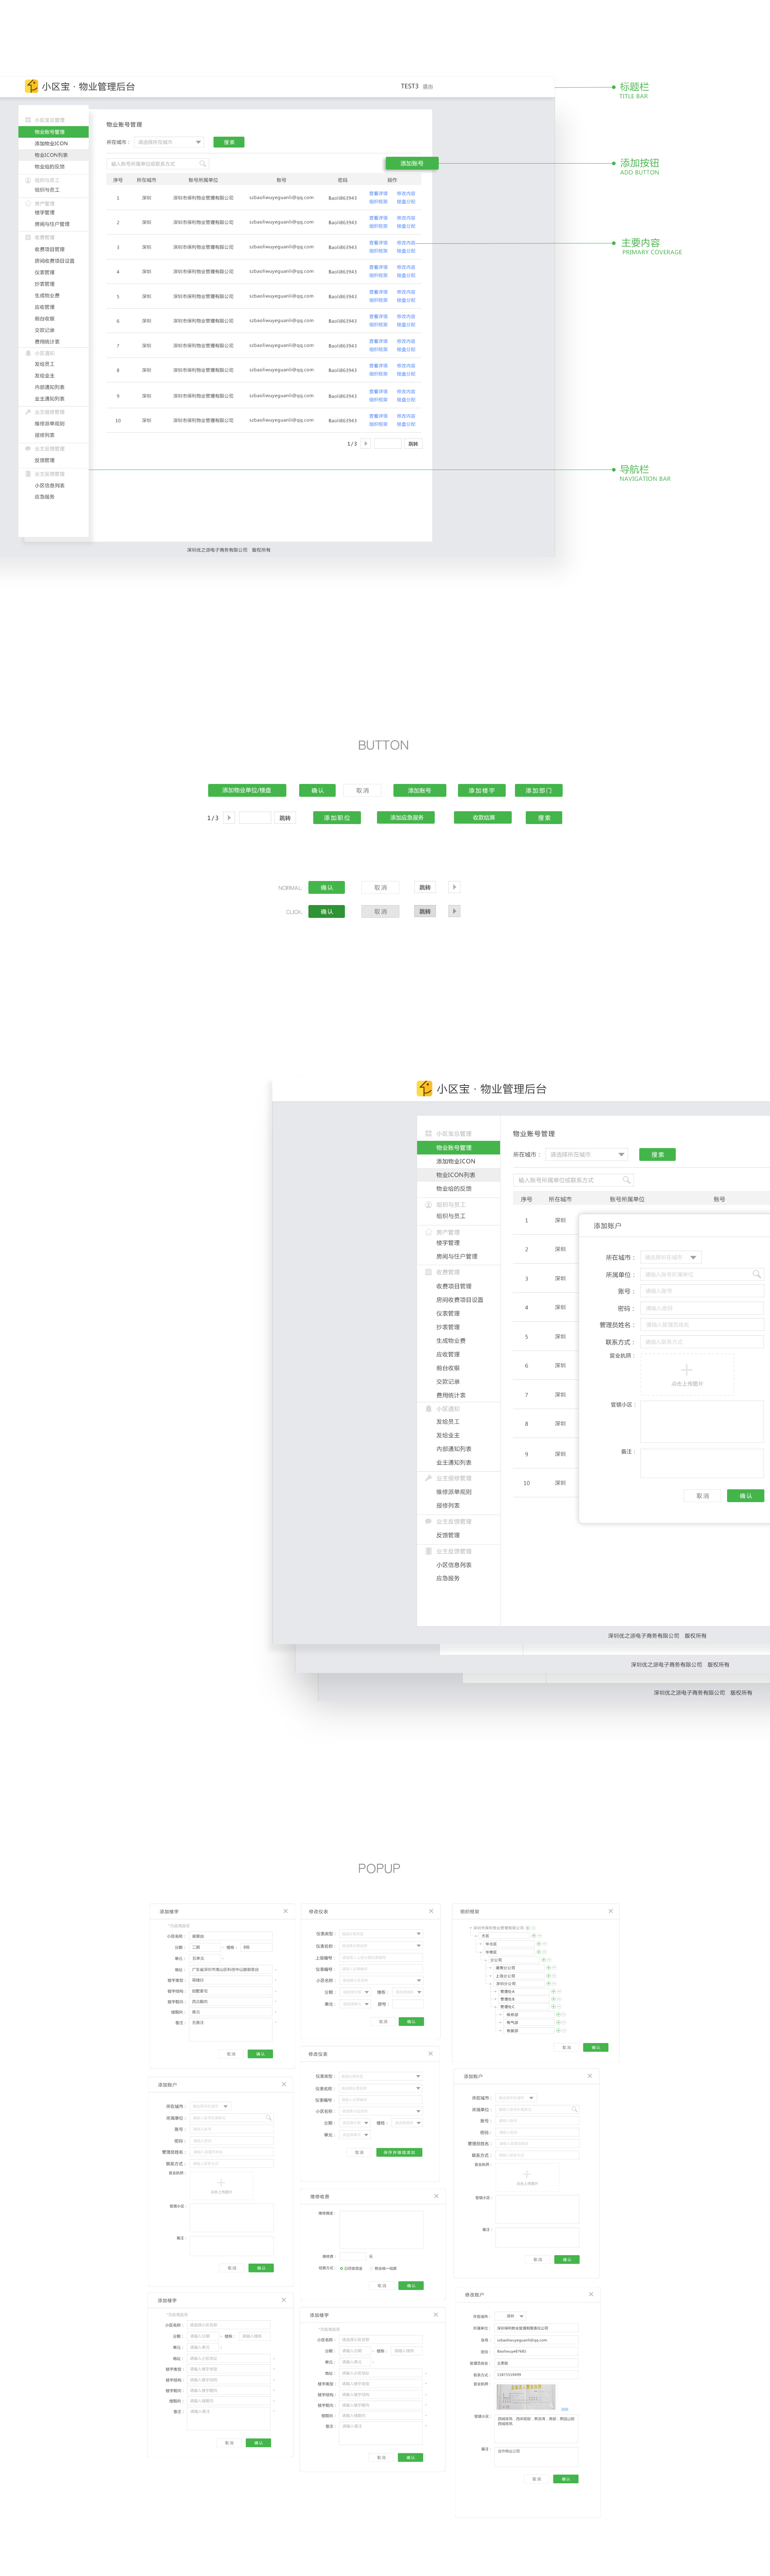Viewport: 770px width, 2576px height.
Task: Open the 所在城市 dropdown inside the enlarged 添加账户 dialog
Action: point(670,1257)
